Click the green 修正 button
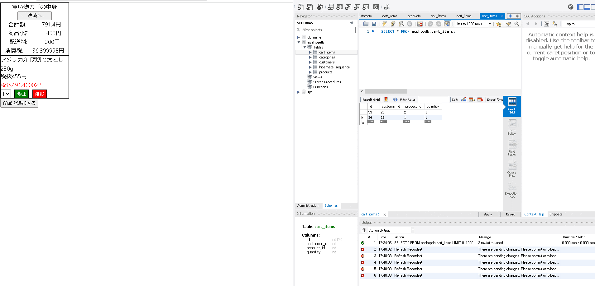Viewport: 595px width, 286px height. 22,94
